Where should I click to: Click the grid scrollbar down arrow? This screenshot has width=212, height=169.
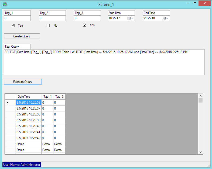coord(200,152)
